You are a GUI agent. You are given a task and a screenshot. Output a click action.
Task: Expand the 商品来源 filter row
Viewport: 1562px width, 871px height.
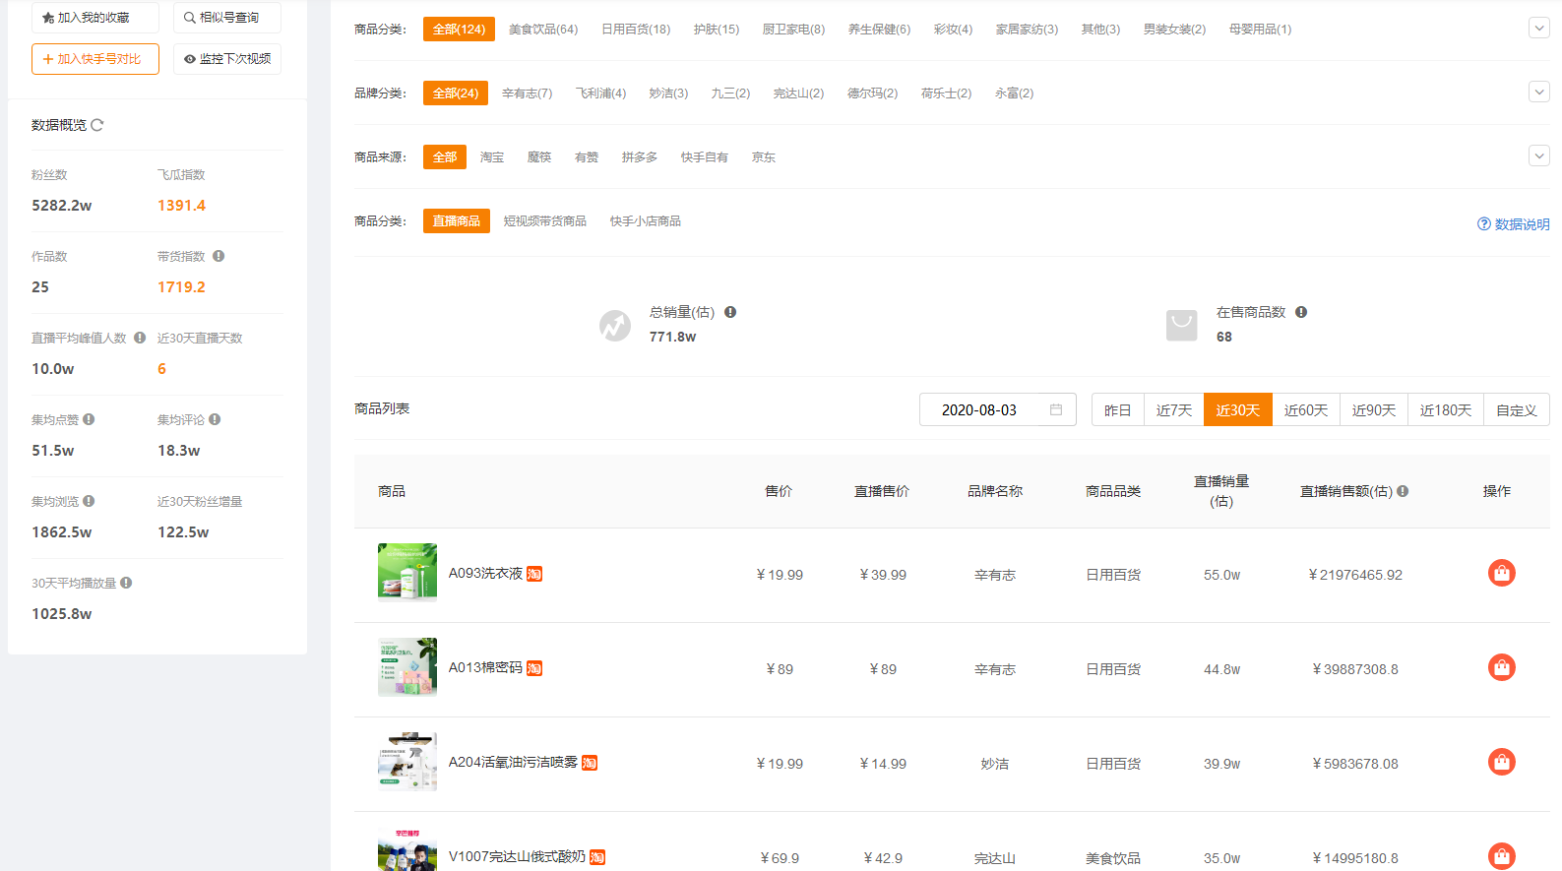(x=1539, y=156)
